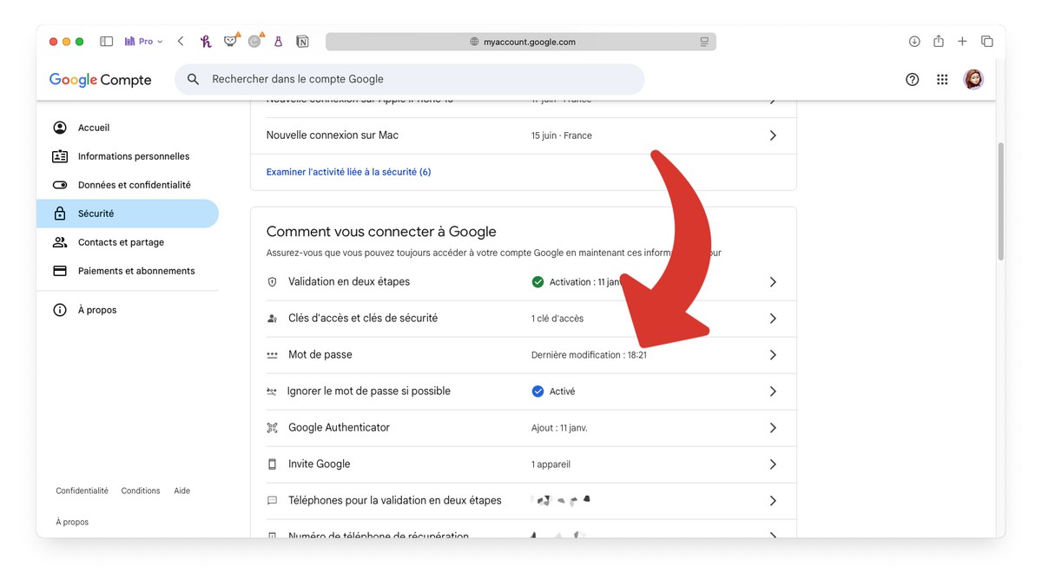The image size is (1042, 586).
Task: Click the À propos footer link
Action: pos(72,522)
